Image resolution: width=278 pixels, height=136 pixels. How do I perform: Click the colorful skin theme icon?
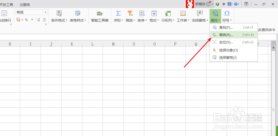(217, 4)
